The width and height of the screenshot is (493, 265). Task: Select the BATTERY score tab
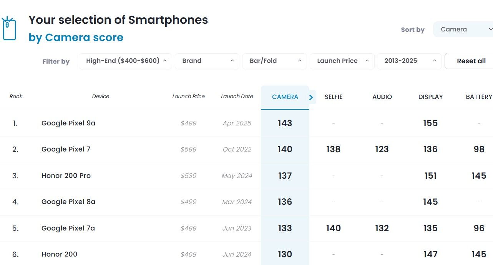pyautogui.click(x=479, y=97)
